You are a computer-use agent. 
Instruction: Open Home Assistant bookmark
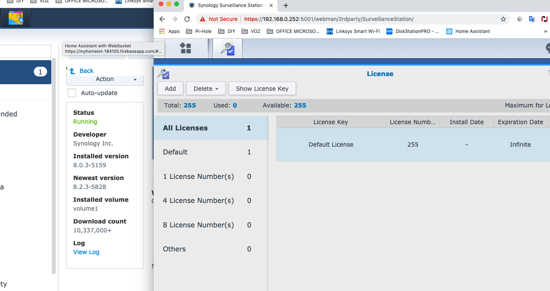click(468, 31)
